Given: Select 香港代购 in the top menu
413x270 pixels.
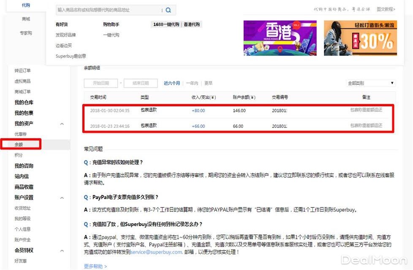Looking at the screenshot, I should point(191,24).
